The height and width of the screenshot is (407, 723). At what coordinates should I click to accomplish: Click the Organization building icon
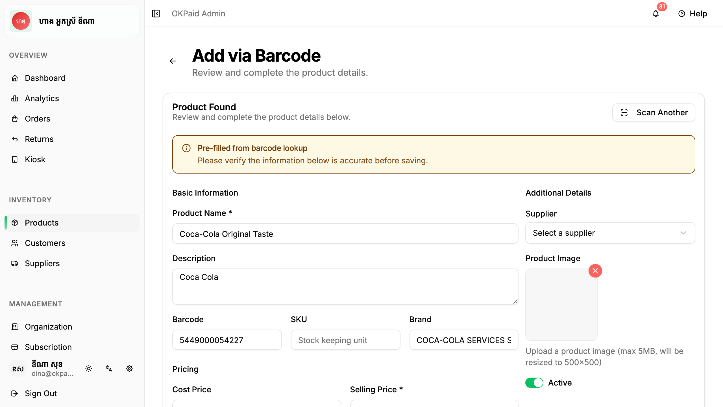point(15,327)
